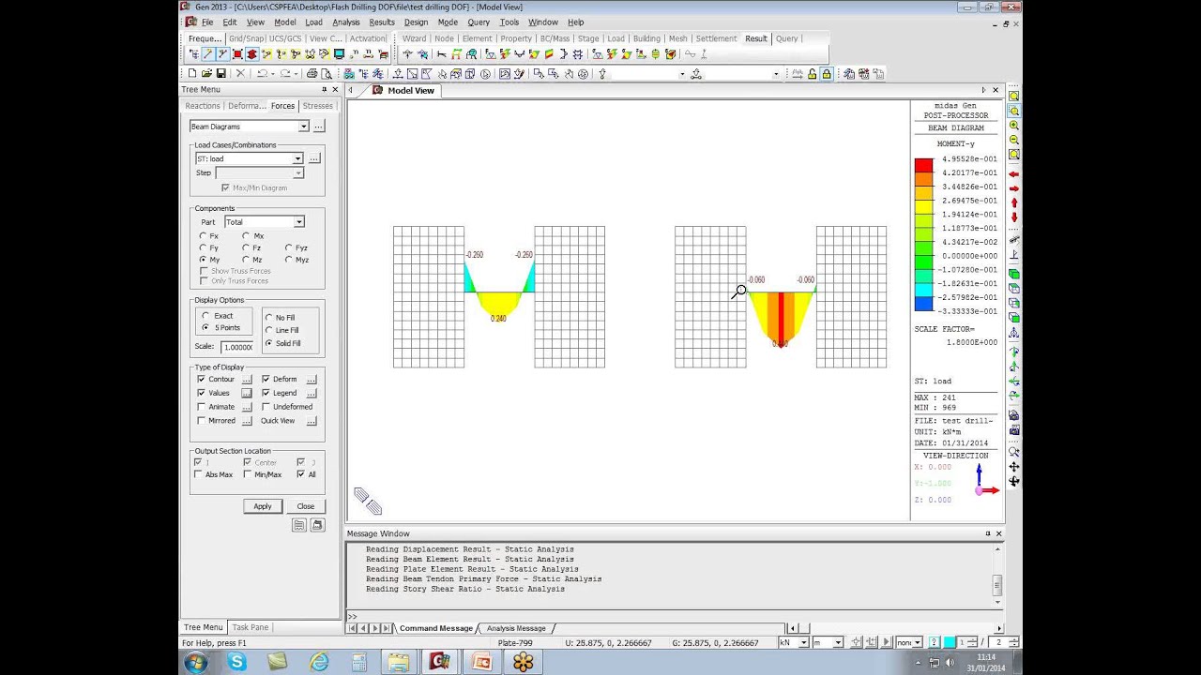Screen dimensions: 1201x675
Task: Open Internet Explorer from the taskbar
Action: [x=318, y=662]
